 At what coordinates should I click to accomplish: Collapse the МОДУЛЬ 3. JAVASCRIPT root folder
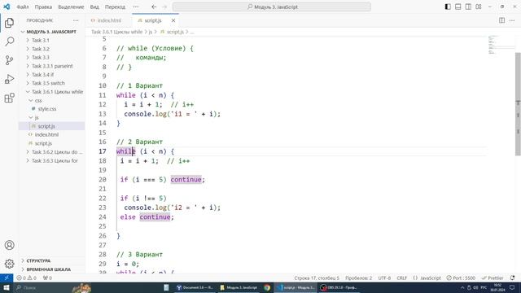[51, 32]
